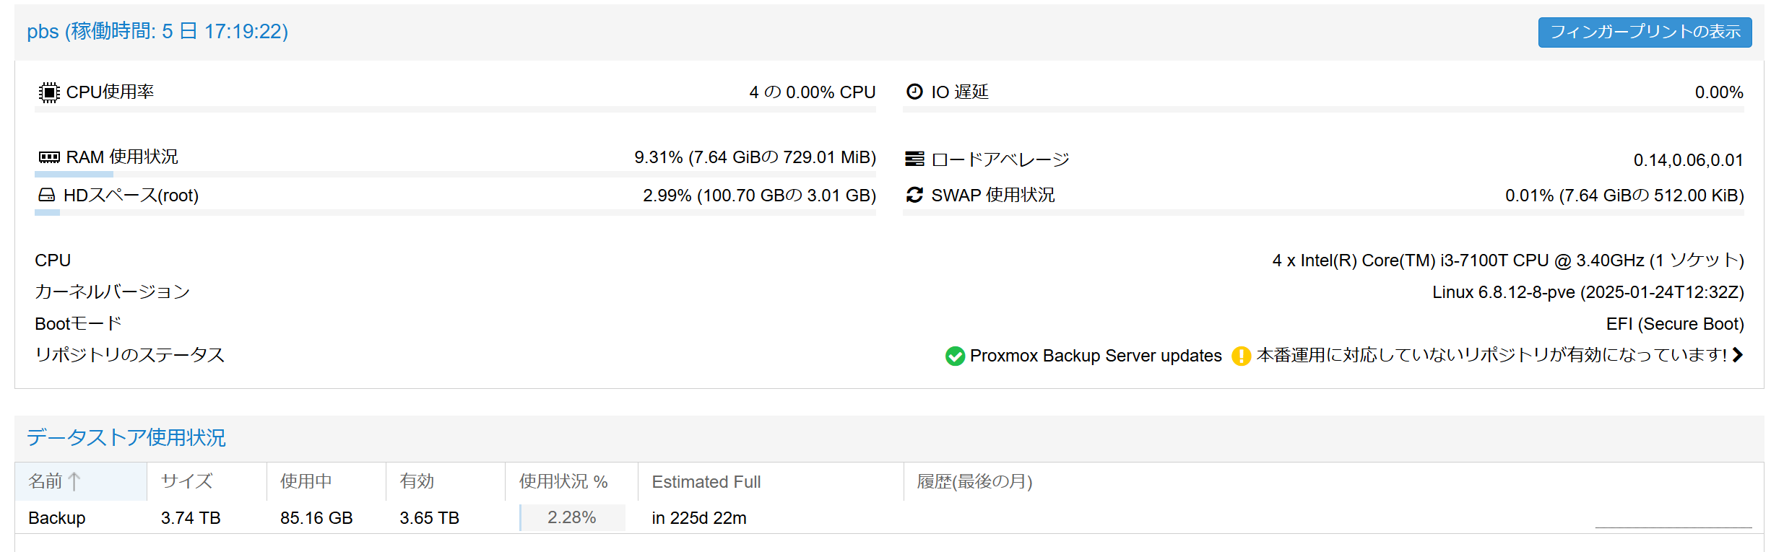Image resolution: width=1771 pixels, height=552 pixels.
Task: Click the green check updates icon
Action: point(955,356)
